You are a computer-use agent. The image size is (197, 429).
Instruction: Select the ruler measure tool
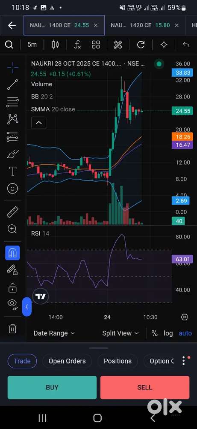click(x=12, y=212)
